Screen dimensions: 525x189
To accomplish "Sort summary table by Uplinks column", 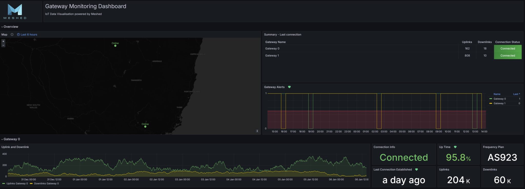I will (x=467, y=42).
